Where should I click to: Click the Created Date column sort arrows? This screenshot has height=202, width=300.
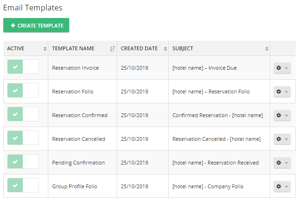point(165,49)
